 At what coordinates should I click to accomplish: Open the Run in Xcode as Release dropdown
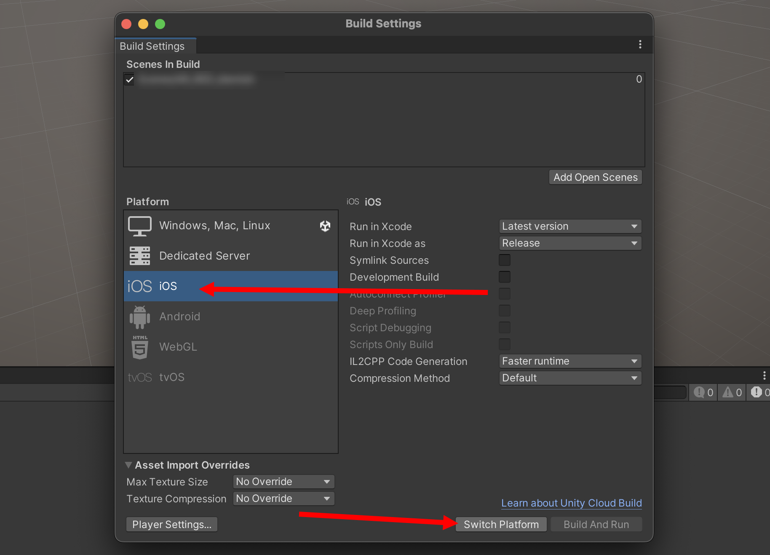point(570,243)
